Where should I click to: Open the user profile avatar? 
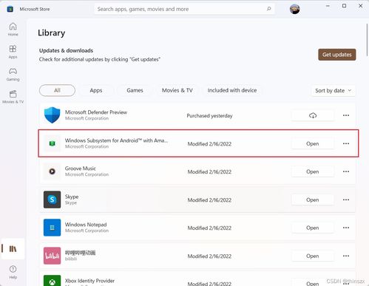294,9
